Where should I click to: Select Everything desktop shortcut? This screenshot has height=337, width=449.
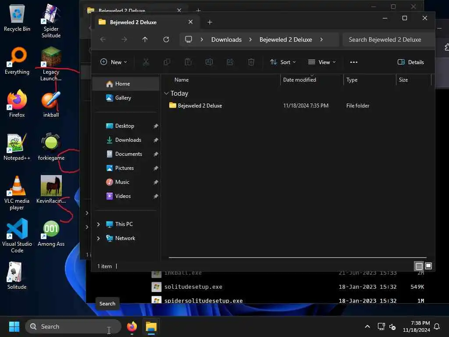tap(17, 61)
